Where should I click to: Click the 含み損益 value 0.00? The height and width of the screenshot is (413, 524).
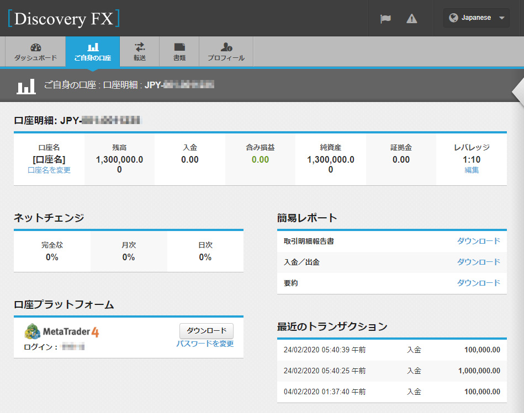coord(260,159)
